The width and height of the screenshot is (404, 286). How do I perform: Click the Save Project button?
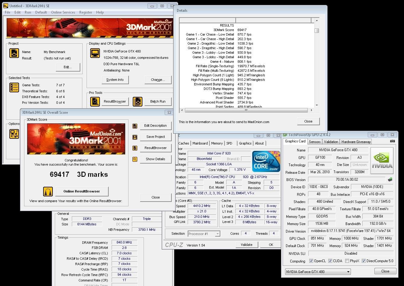[x=156, y=137]
